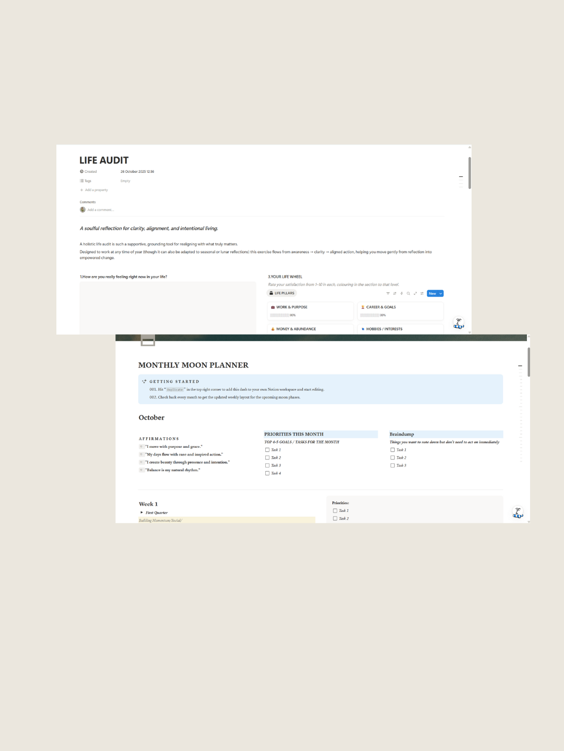Image resolution: width=564 pixels, height=751 pixels.
Task: Click the Add a comment field
Action: [100, 210]
